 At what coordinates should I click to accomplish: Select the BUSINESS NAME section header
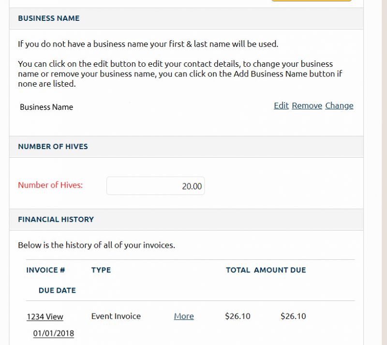coord(49,18)
